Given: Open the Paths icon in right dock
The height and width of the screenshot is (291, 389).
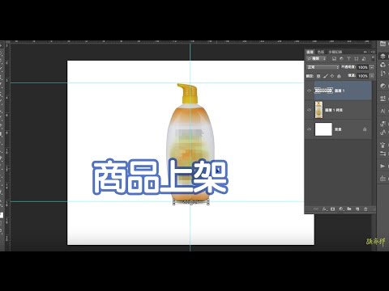Looking at the screenshot, I should click(x=383, y=74).
